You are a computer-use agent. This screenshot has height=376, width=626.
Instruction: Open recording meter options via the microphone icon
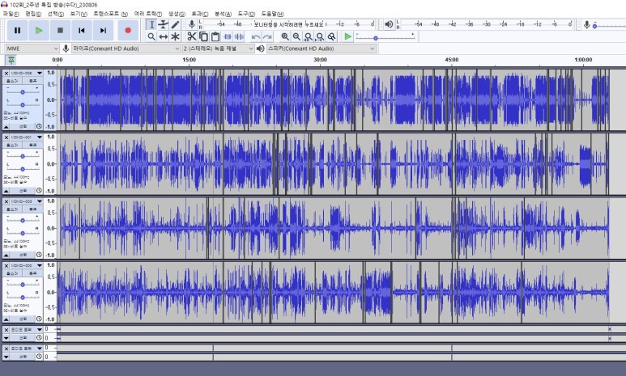pyautogui.click(x=192, y=25)
